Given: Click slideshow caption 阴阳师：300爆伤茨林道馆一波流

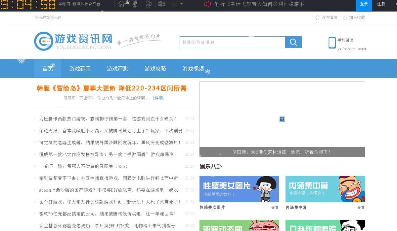Looking at the screenshot, I should pos(282,152).
